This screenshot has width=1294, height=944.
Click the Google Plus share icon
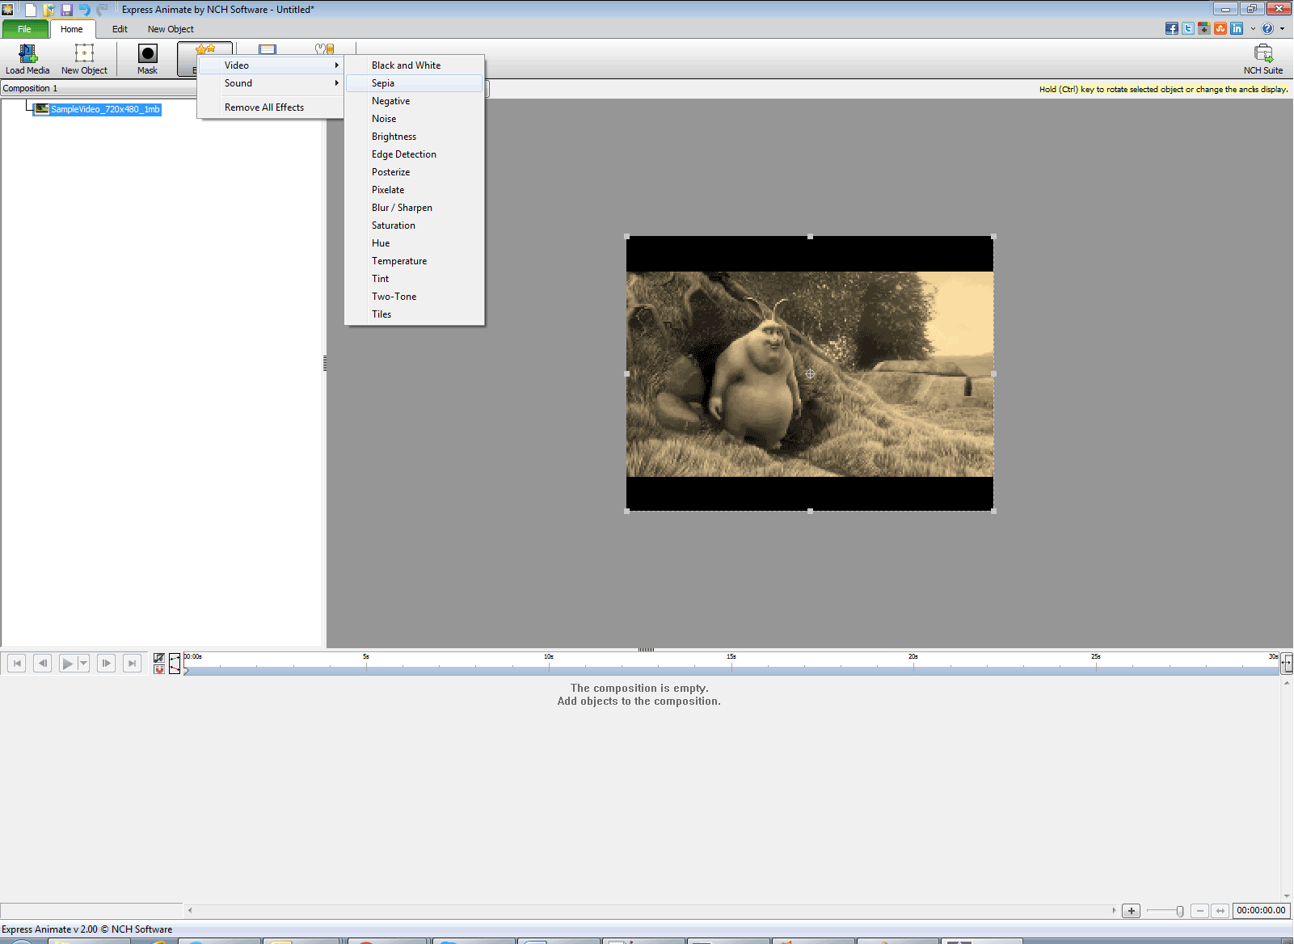[1204, 28]
